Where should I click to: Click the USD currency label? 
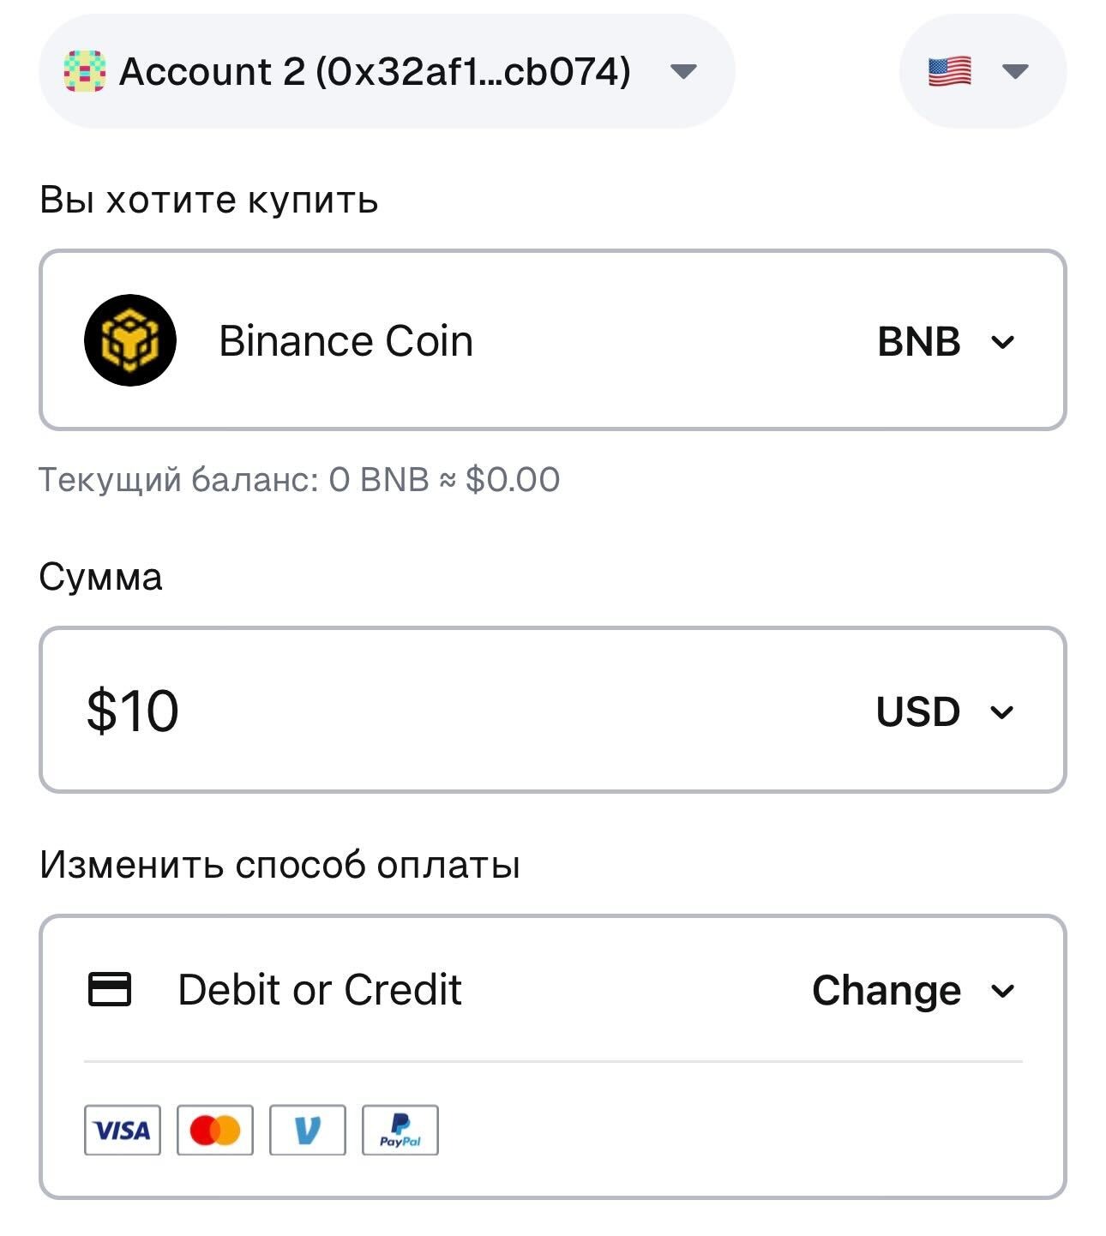(918, 712)
